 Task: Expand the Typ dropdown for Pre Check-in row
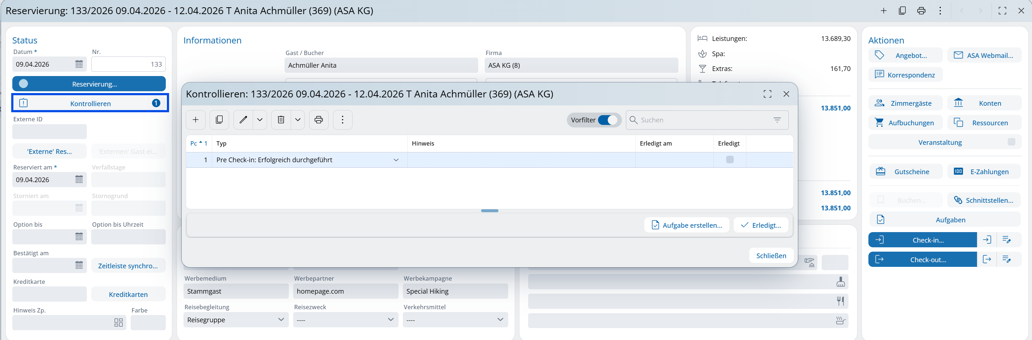pyautogui.click(x=396, y=160)
